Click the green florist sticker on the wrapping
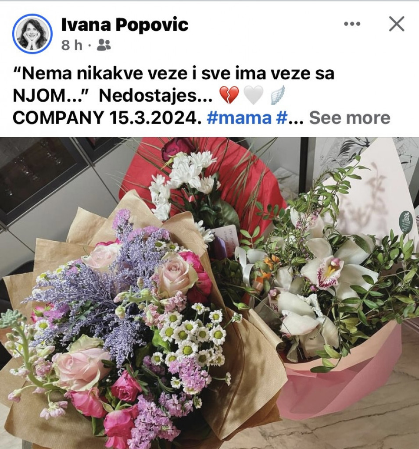 (x=406, y=222)
